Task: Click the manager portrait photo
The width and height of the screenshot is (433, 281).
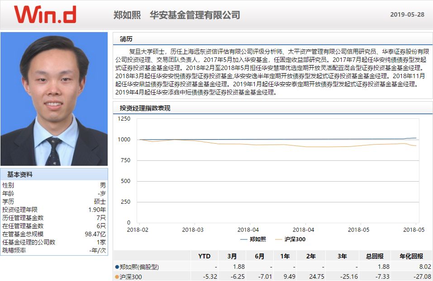Action: pos(54,99)
